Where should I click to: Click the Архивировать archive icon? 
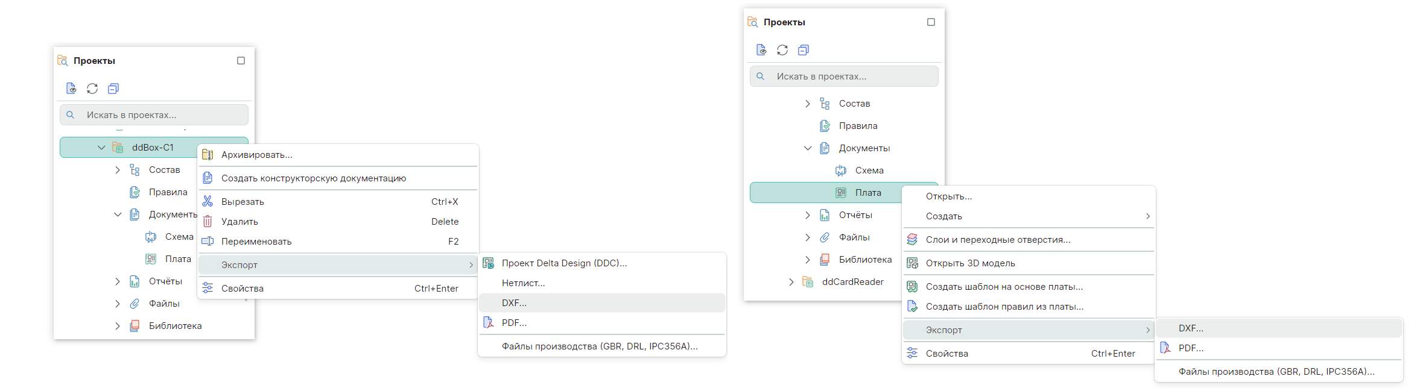(208, 155)
